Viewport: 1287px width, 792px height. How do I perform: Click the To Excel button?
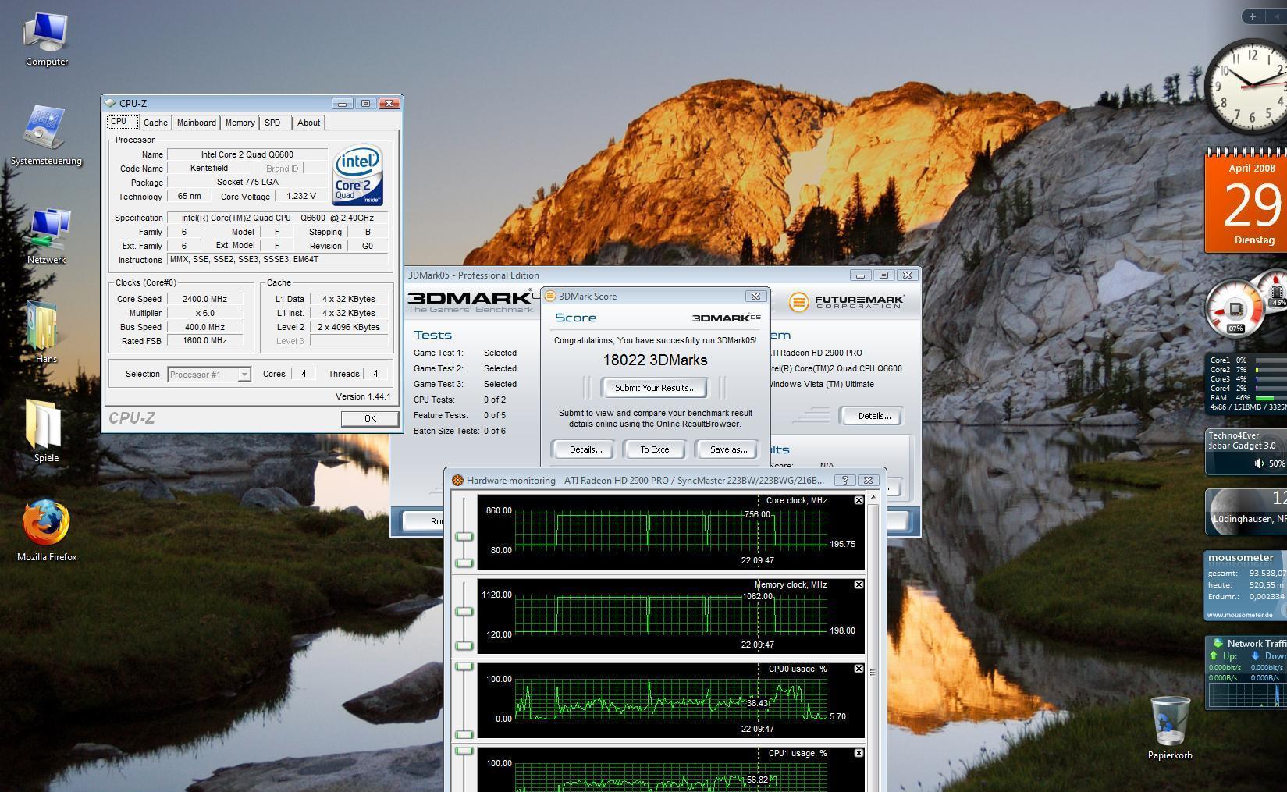point(655,449)
